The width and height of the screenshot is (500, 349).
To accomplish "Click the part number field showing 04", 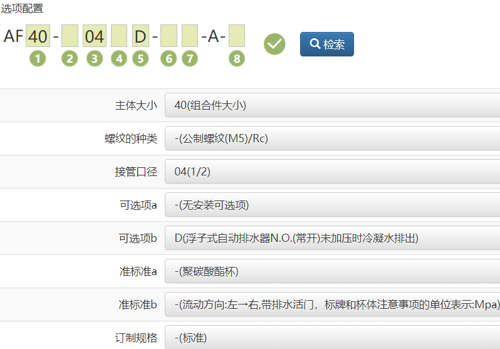I will (94, 36).
